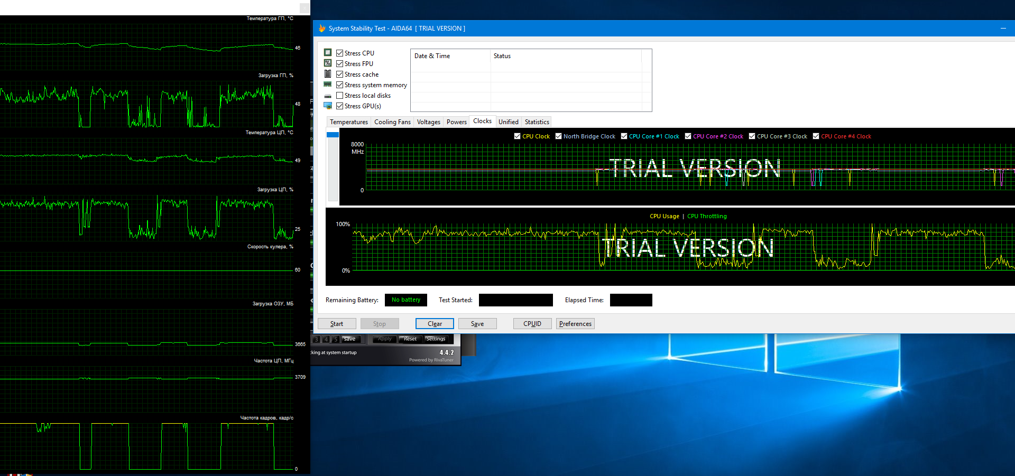This screenshot has height=476, width=1015.
Task: Click the CPUID button
Action: pos(532,324)
